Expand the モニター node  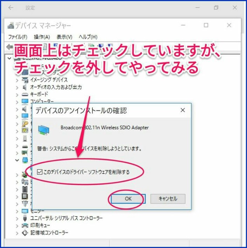[x=17, y=211]
